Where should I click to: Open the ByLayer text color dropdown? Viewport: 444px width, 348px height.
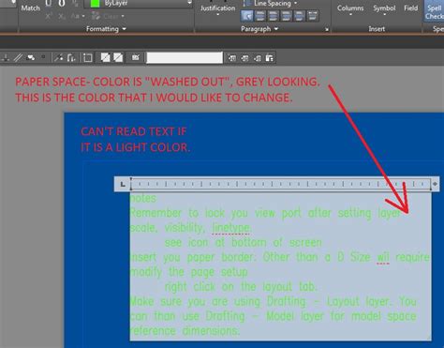138,3
